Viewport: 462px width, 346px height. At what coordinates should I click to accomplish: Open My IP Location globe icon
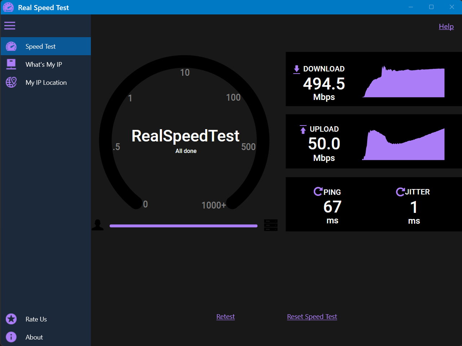(x=11, y=82)
